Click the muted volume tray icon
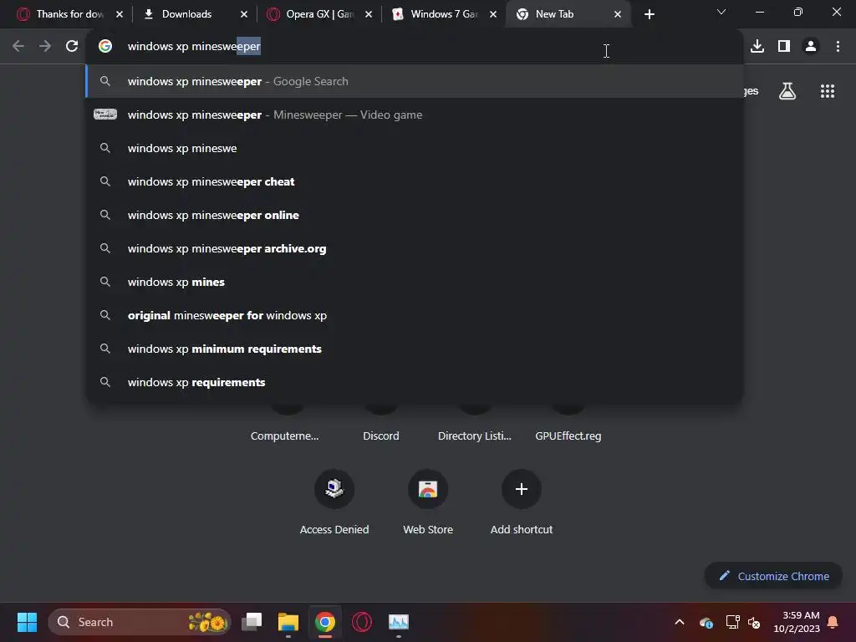Image resolution: width=856 pixels, height=642 pixels. (755, 622)
